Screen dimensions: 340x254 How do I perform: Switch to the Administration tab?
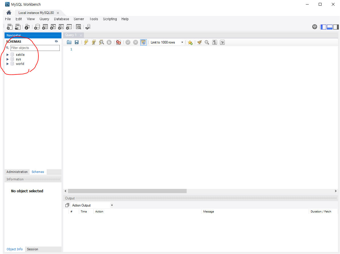tap(17, 172)
